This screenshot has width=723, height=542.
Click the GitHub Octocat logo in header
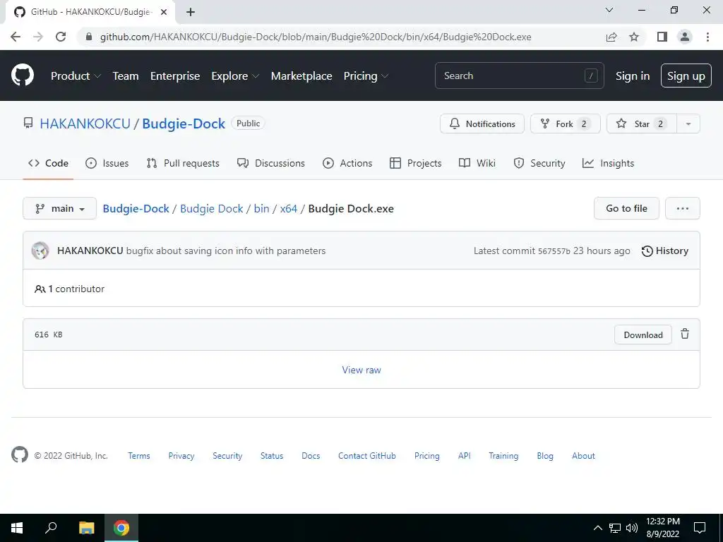23,76
